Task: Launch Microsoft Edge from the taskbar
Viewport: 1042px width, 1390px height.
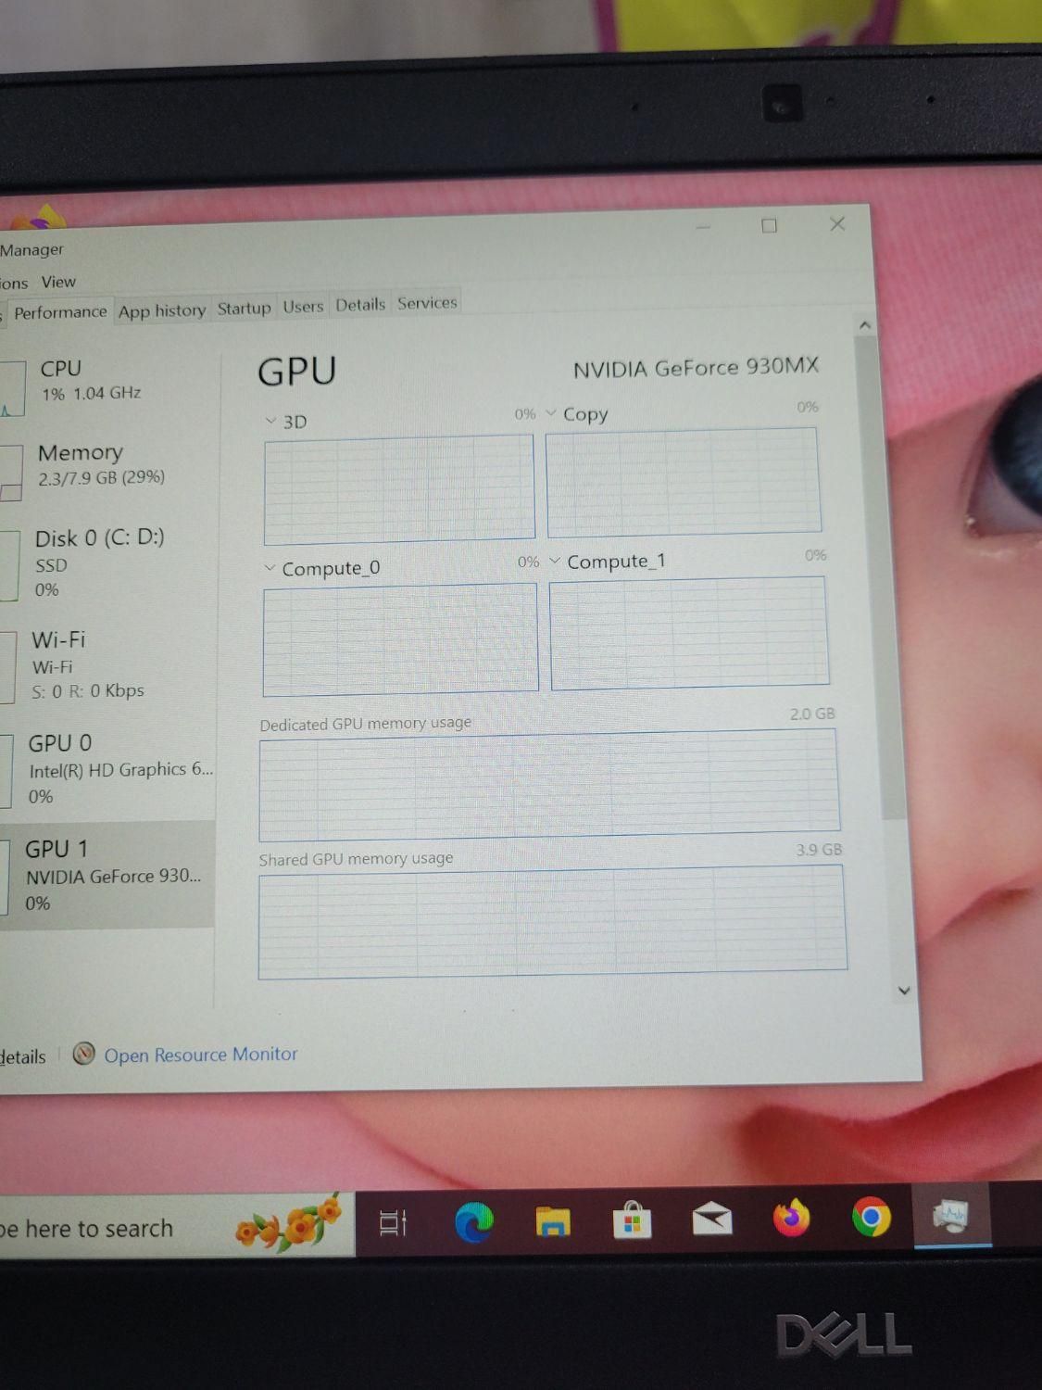Action: click(473, 1222)
